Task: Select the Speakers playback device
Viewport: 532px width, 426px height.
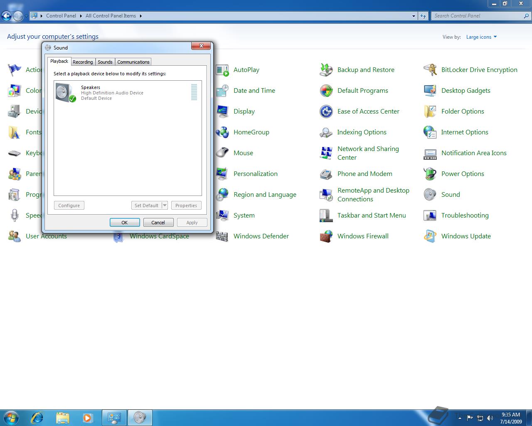Action: [x=127, y=92]
